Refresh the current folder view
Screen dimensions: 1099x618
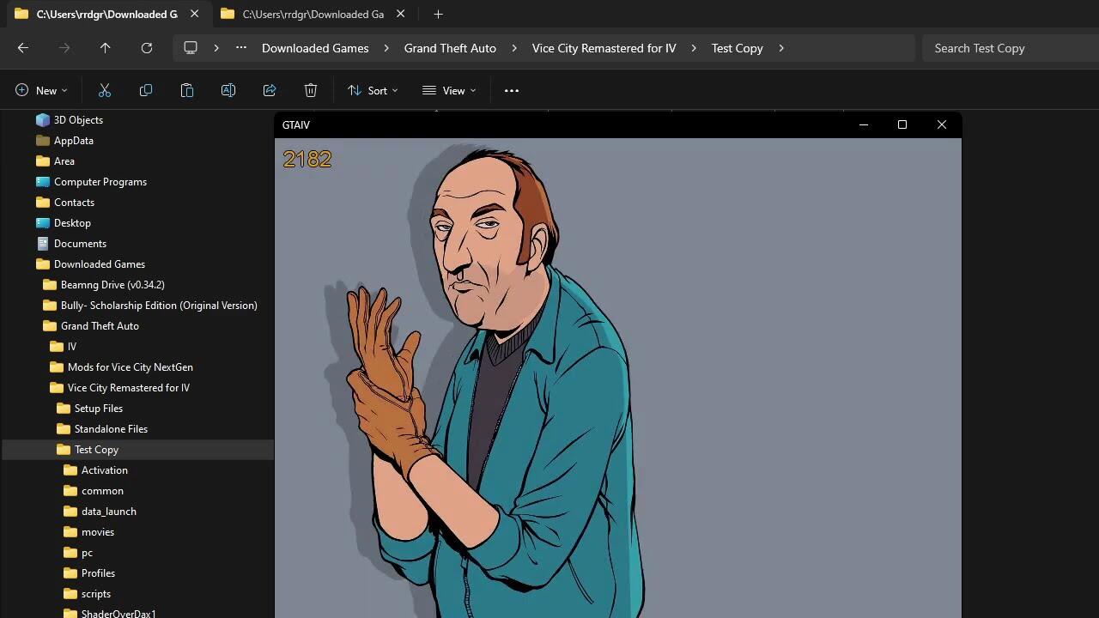coord(147,48)
